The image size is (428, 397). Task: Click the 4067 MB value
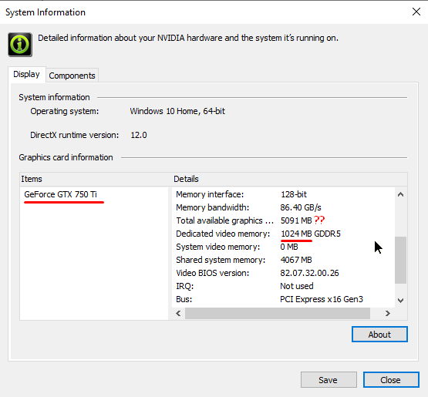[296, 260]
